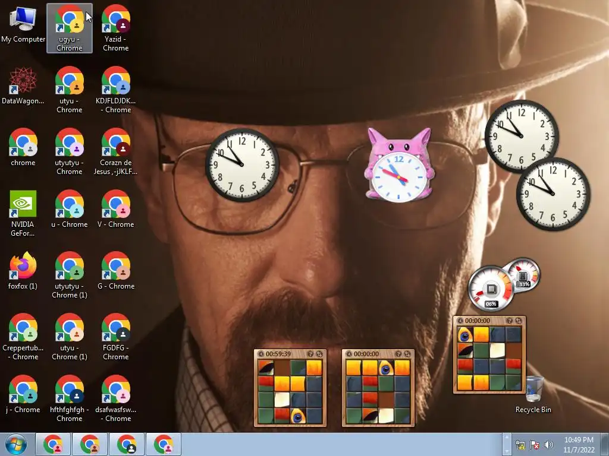Select the ugyu - Chrome shortcut
Viewport: 609px width, 456px height.
point(70,28)
